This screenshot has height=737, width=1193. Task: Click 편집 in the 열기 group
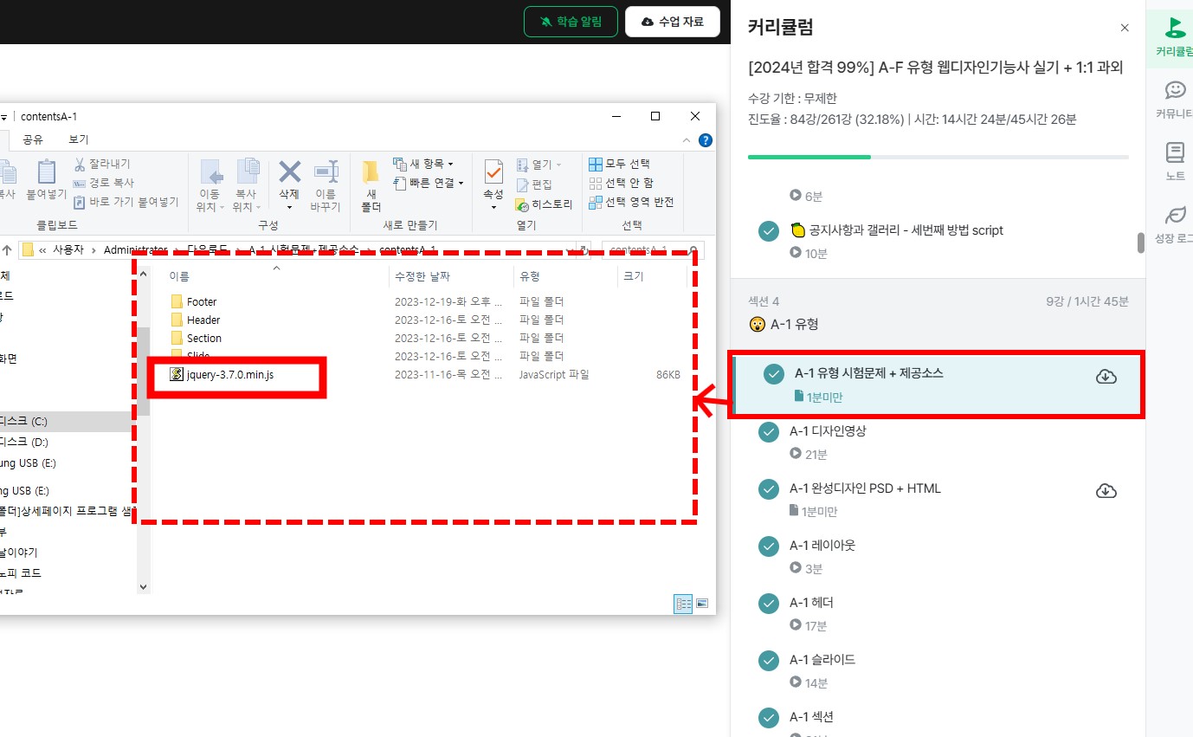point(534,184)
